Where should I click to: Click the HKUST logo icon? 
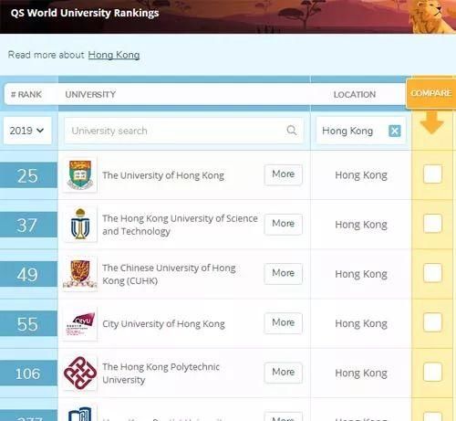(80, 224)
